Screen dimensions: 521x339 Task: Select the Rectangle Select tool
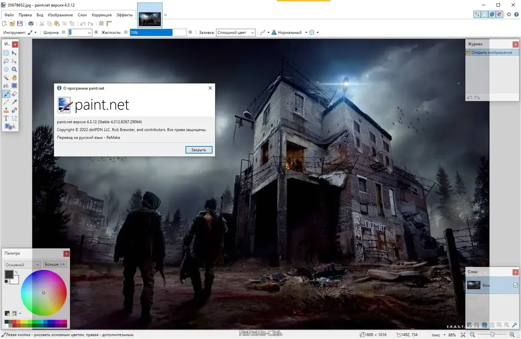tap(6, 53)
